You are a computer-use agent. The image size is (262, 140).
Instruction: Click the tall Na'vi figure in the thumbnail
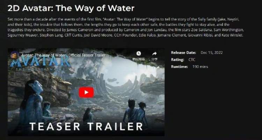(32, 104)
